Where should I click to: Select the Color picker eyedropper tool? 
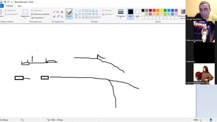click(58, 17)
